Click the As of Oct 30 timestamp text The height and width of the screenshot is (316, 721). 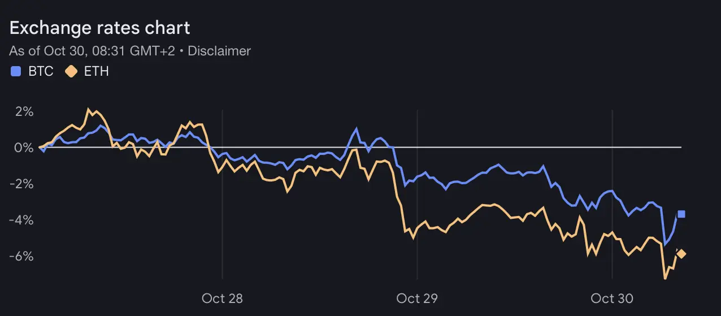click(x=92, y=51)
